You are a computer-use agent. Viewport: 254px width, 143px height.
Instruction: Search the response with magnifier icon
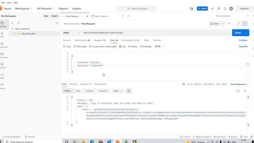(245, 91)
